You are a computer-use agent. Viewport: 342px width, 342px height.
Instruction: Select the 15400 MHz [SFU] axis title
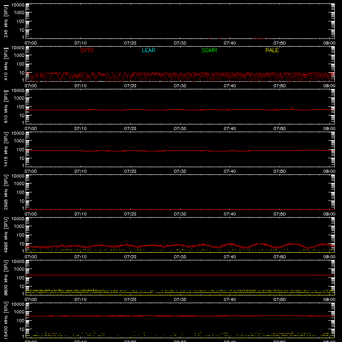[6, 320]
